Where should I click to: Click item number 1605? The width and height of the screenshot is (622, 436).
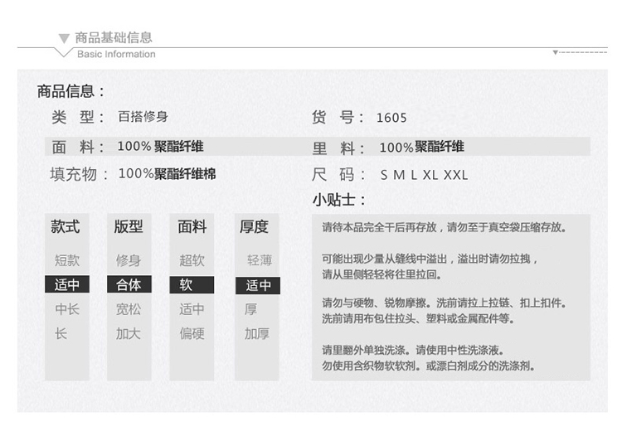pos(391,118)
